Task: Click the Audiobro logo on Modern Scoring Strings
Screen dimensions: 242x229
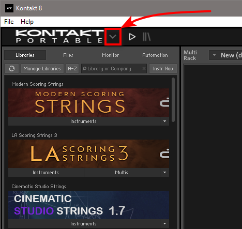Action: [164, 102]
